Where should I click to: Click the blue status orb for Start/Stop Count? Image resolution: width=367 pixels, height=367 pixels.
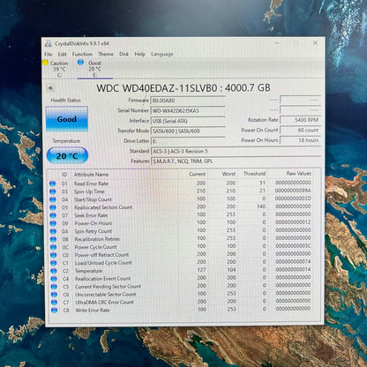point(53,199)
